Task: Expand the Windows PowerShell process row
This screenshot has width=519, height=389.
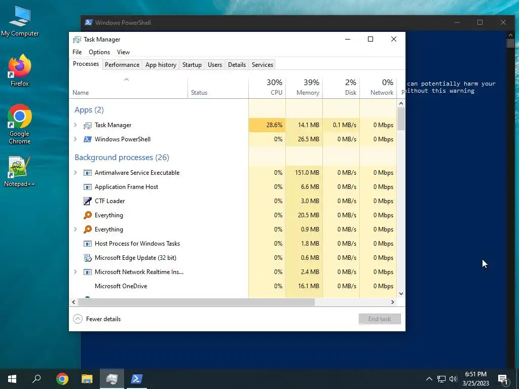Action: 76,139
